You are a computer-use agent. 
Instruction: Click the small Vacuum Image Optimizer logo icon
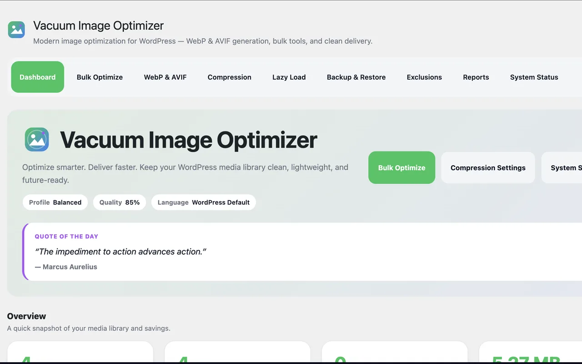(x=16, y=30)
